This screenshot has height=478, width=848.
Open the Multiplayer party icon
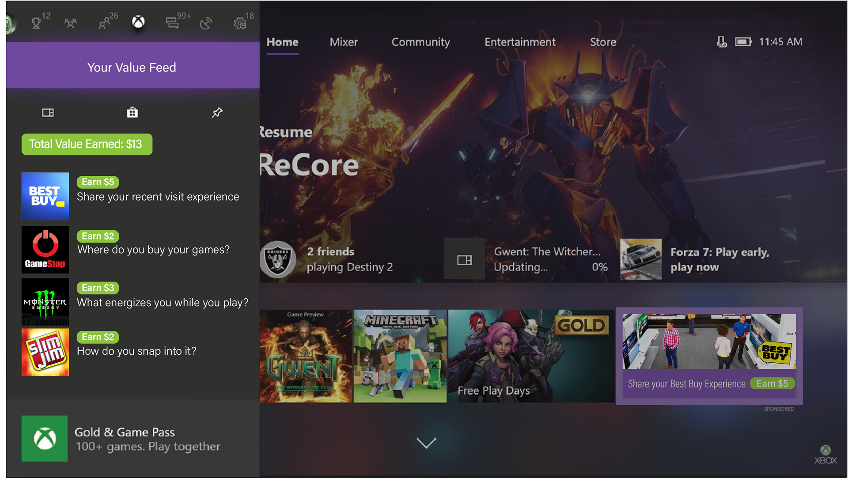[70, 23]
